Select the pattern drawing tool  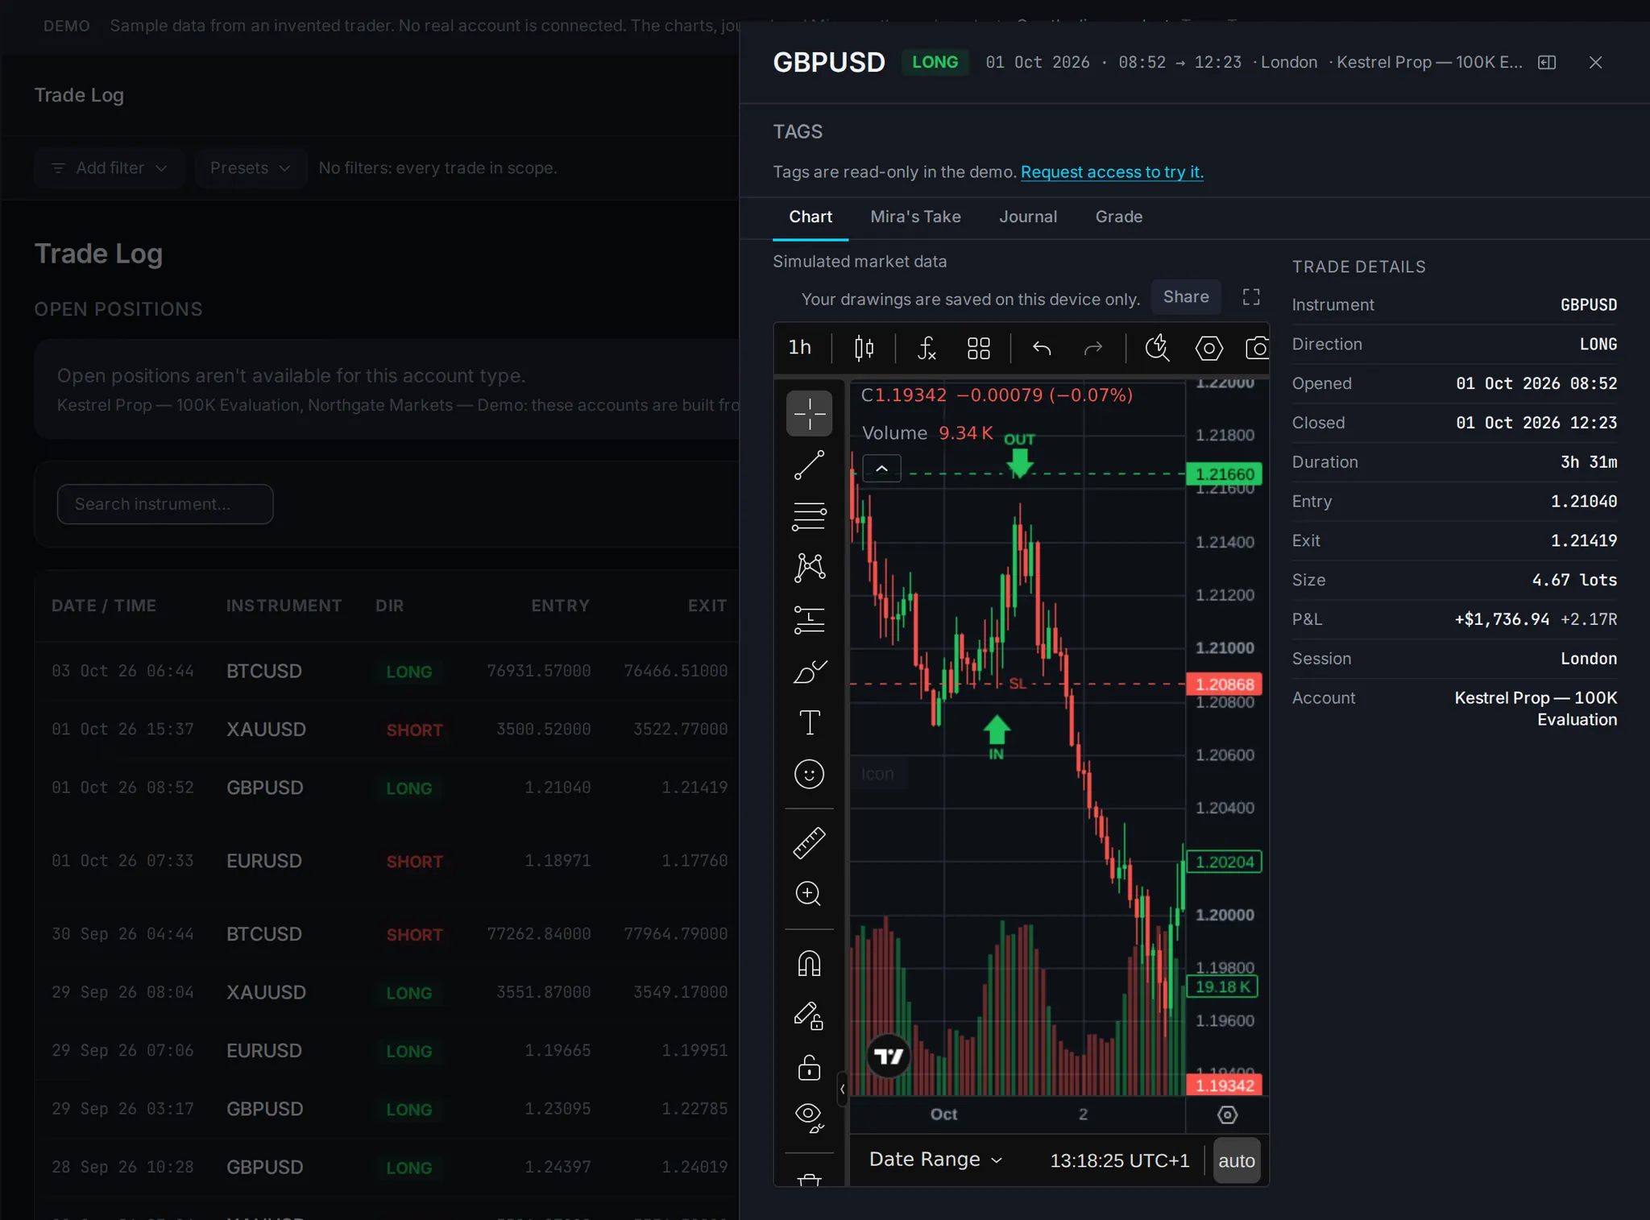809,568
